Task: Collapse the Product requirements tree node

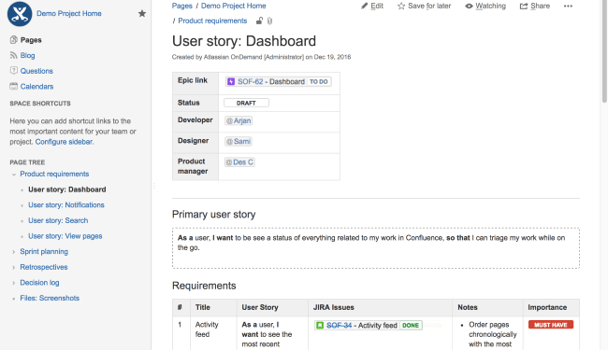Action: pos(14,175)
